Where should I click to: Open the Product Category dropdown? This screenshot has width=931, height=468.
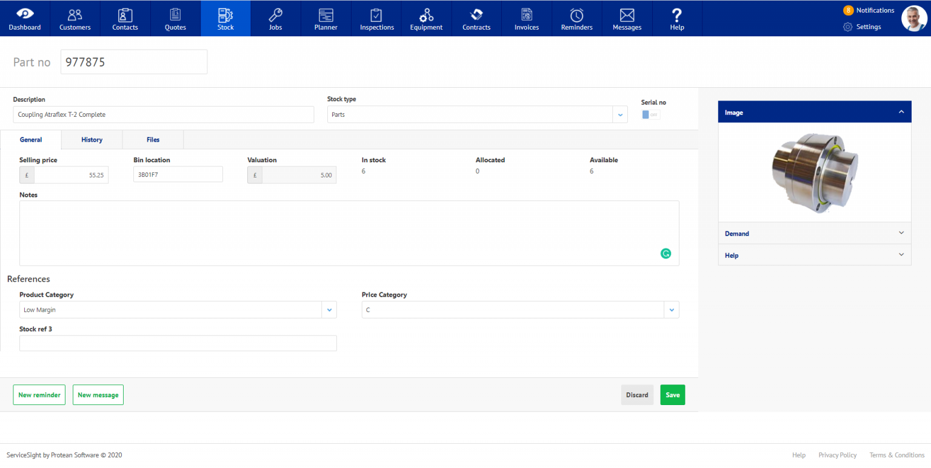pyautogui.click(x=329, y=309)
